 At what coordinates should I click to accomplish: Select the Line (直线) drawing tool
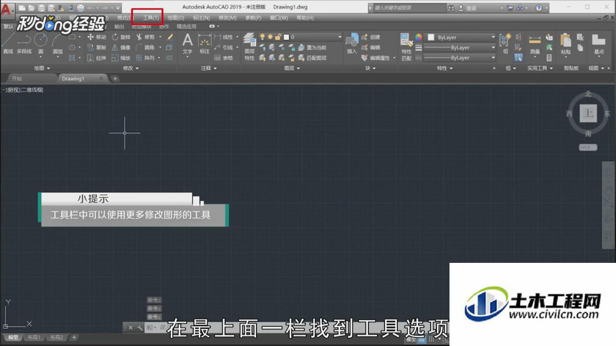click(8, 43)
